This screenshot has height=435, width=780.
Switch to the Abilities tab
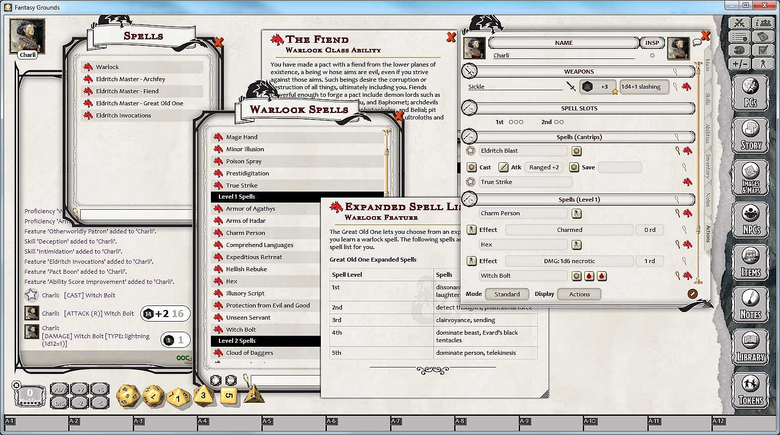(707, 133)
